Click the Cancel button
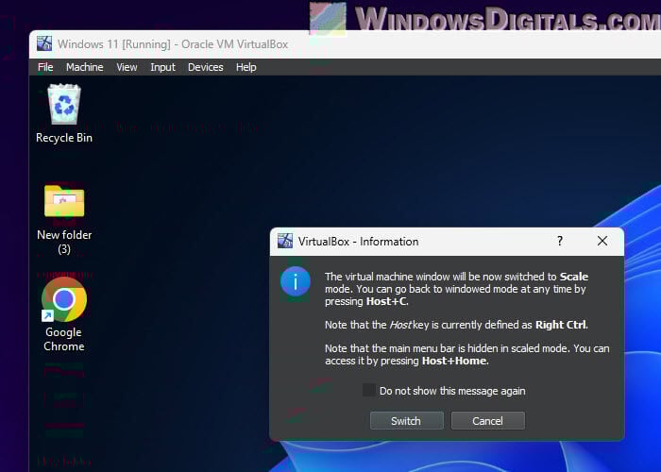 point(488,421)
